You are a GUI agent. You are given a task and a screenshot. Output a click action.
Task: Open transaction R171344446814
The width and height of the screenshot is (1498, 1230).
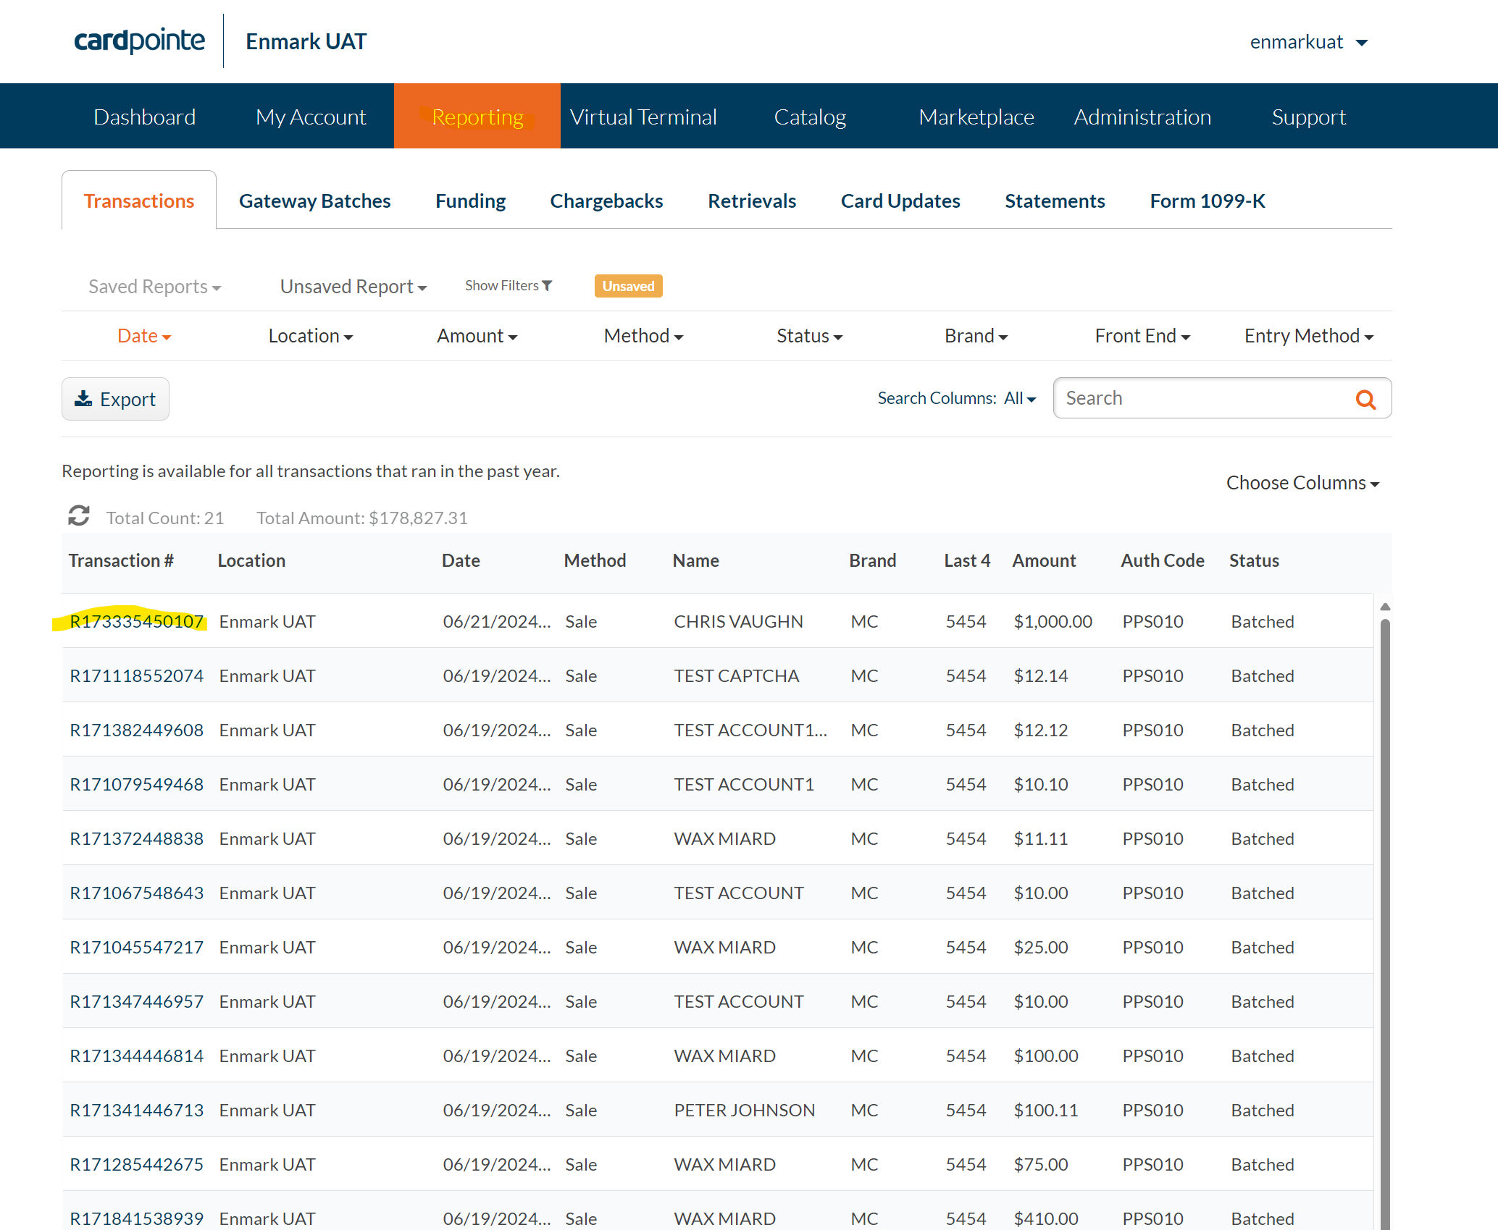137,1056
